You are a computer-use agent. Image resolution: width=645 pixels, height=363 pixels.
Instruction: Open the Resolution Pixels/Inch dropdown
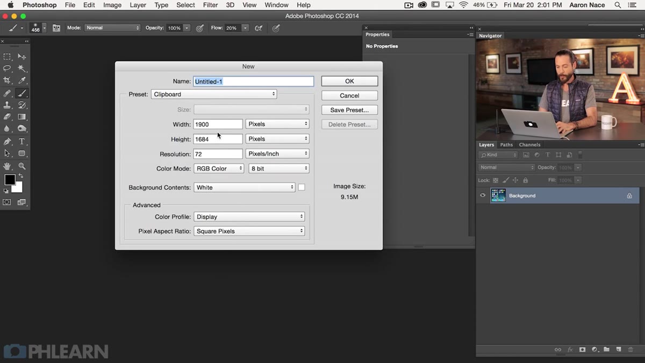[277, 154]
